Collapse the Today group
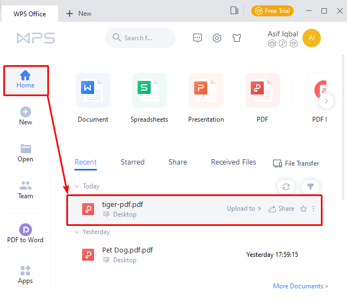The height and width of the screenshot is (303, 347). pyautogui.click(x=77, y=186)
